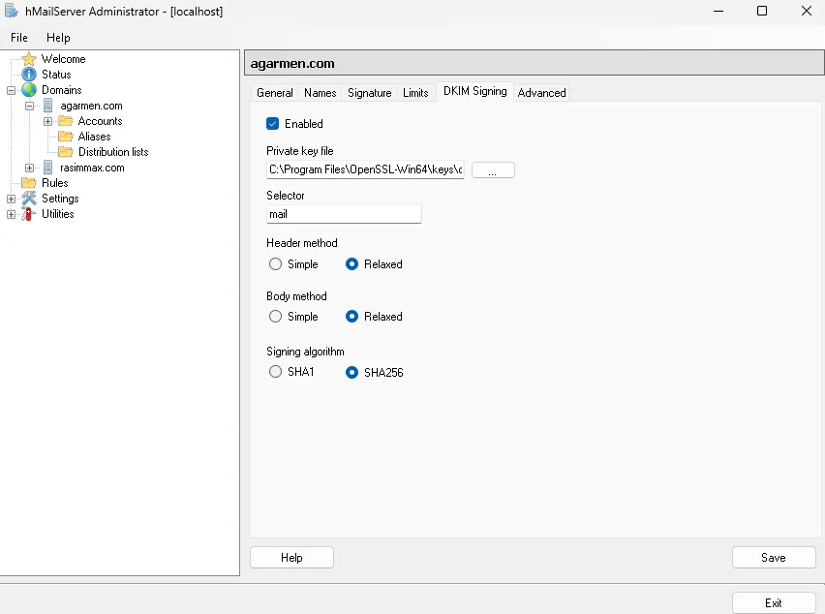Screen dimensions: 825x614
Task: Click inside the Selector text field
Action: point(344,214)
